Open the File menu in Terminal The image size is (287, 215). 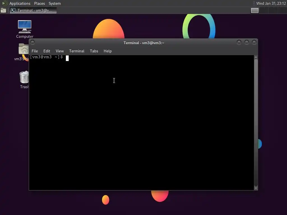coord(34,51)
